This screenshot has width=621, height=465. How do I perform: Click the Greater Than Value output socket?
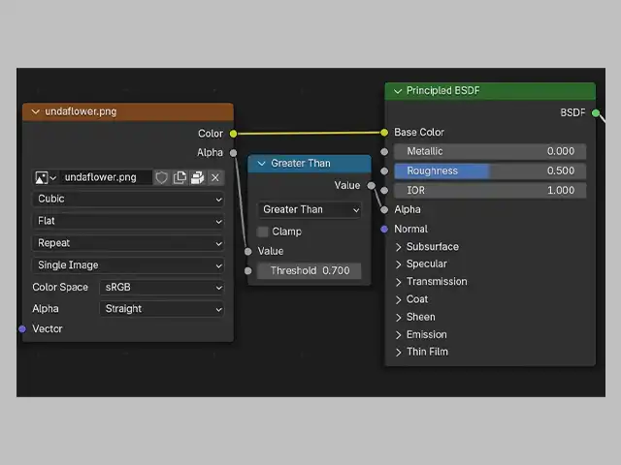click(371, 185)
